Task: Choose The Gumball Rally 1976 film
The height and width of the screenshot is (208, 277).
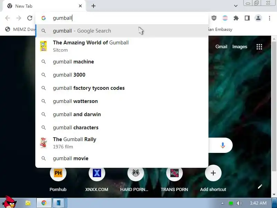Action: coord(122,143)
